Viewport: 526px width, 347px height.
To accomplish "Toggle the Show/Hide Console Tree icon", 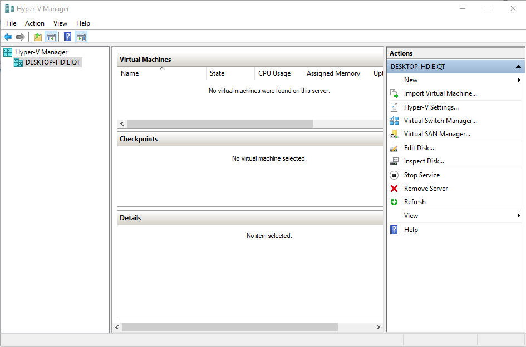I will (x=51, y=37).
